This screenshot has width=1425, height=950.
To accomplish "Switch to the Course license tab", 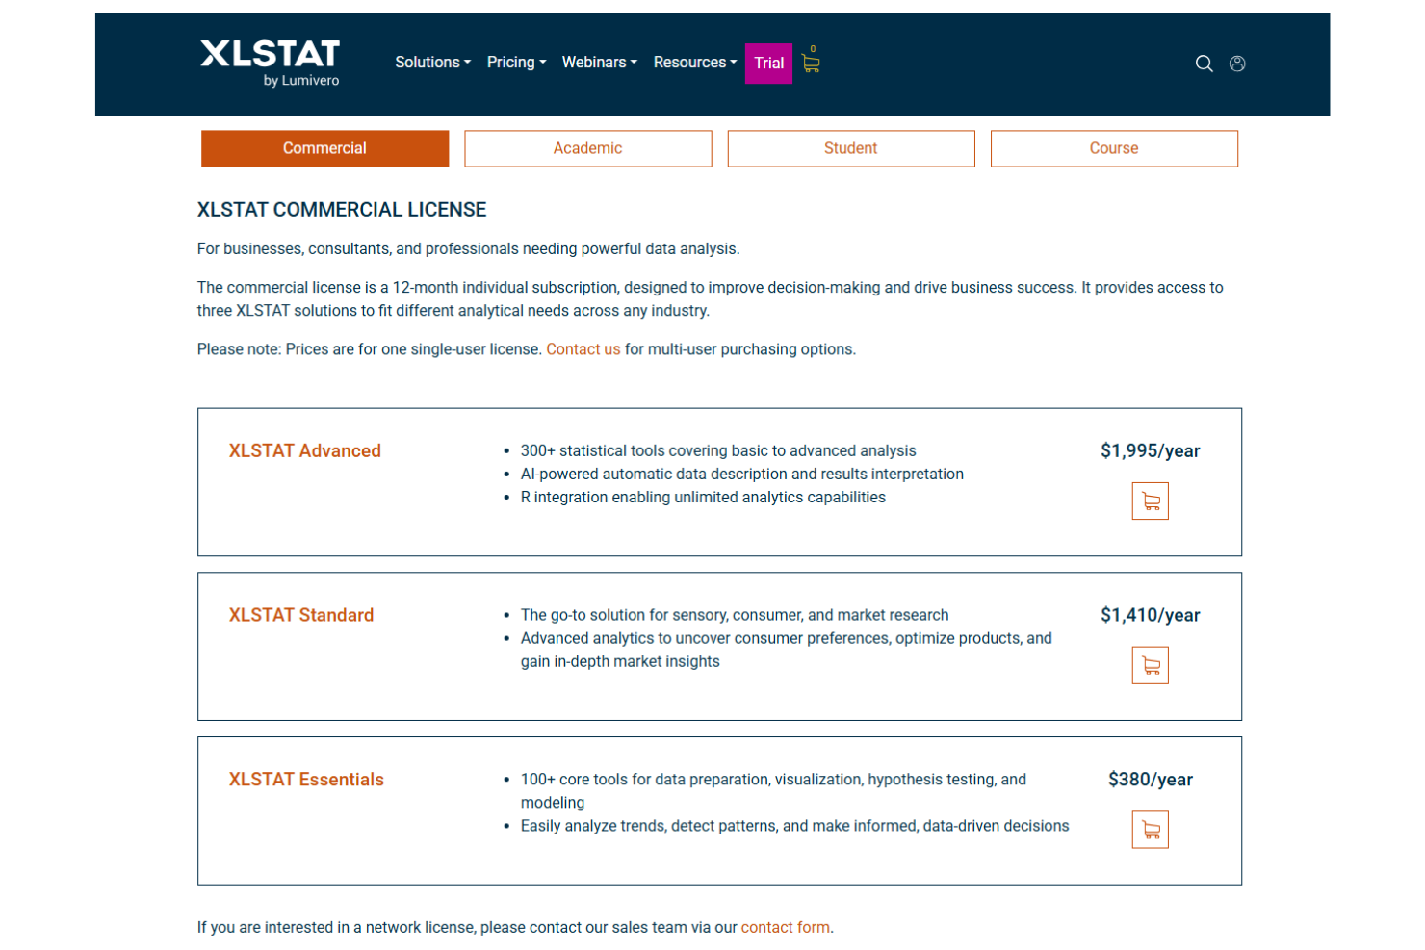I will (x=1114, y=148).
